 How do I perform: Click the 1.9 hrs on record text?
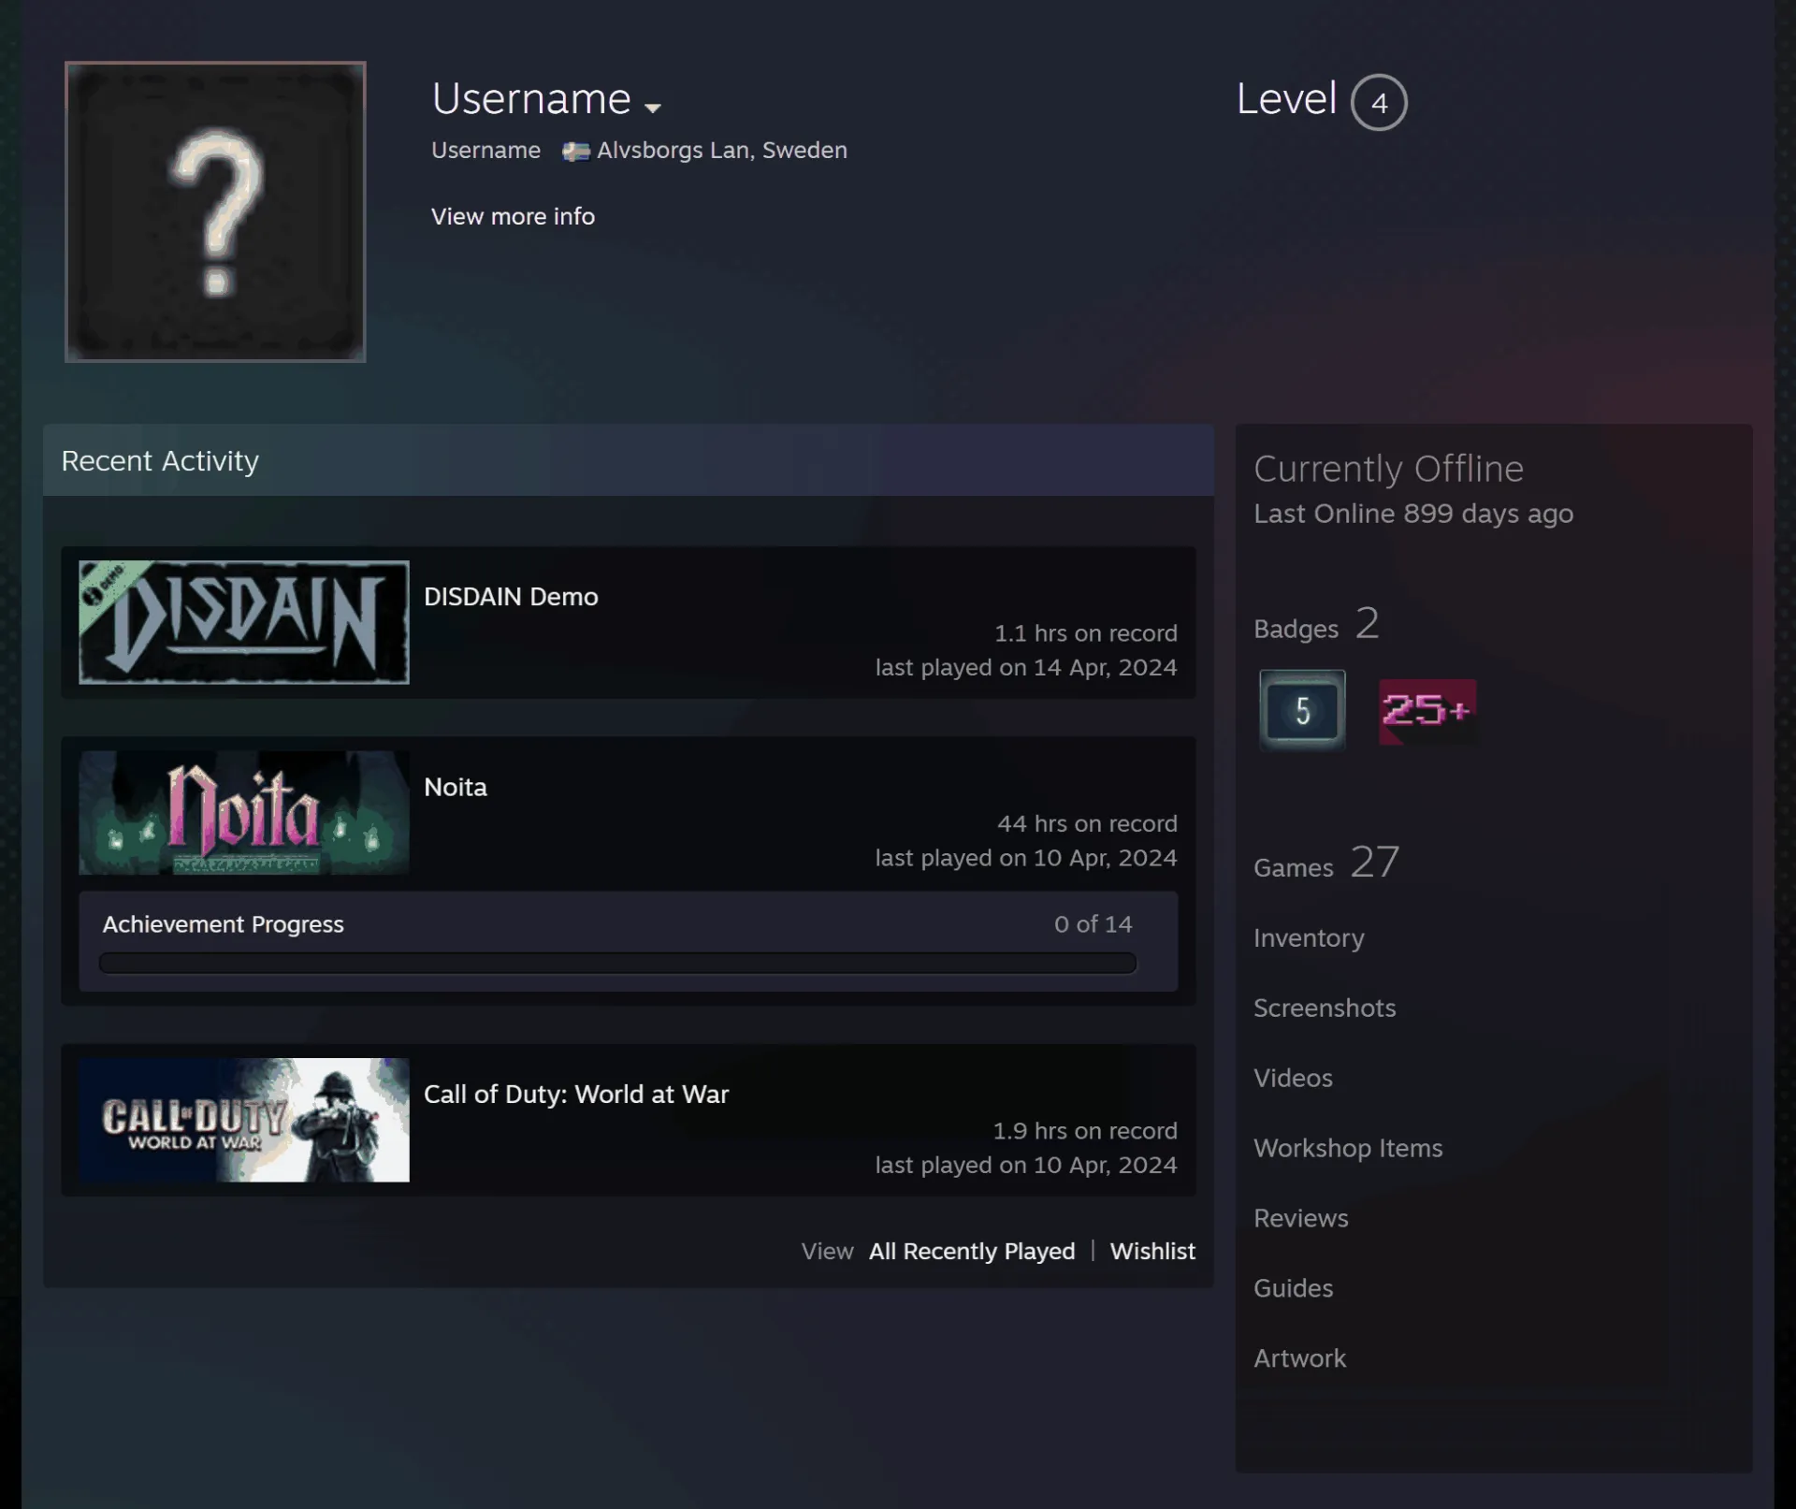[1085, 1130]
